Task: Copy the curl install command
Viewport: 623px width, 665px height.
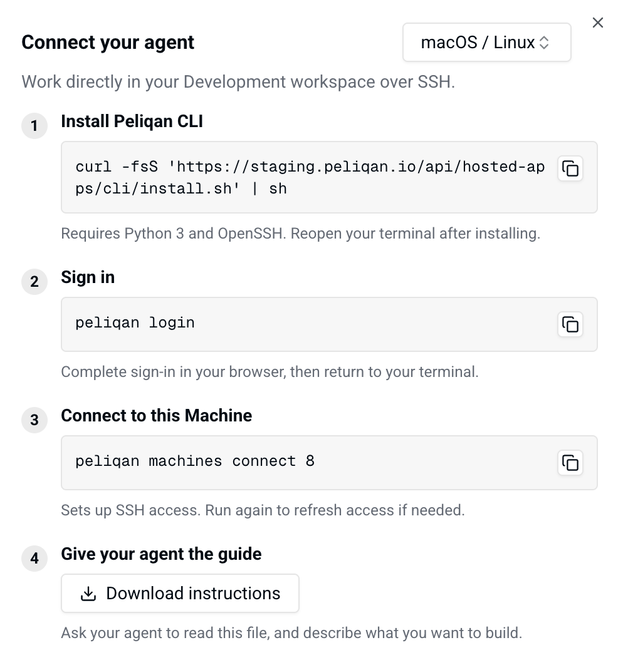Action: 570,169
